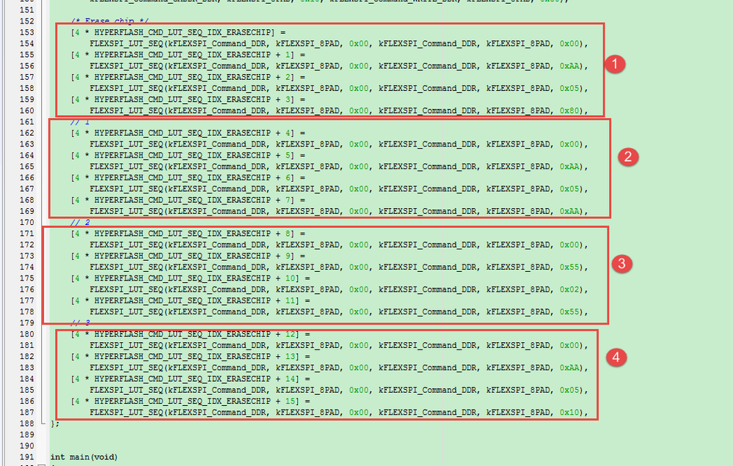Click the 0x80 value on line 160

(569, 111)
